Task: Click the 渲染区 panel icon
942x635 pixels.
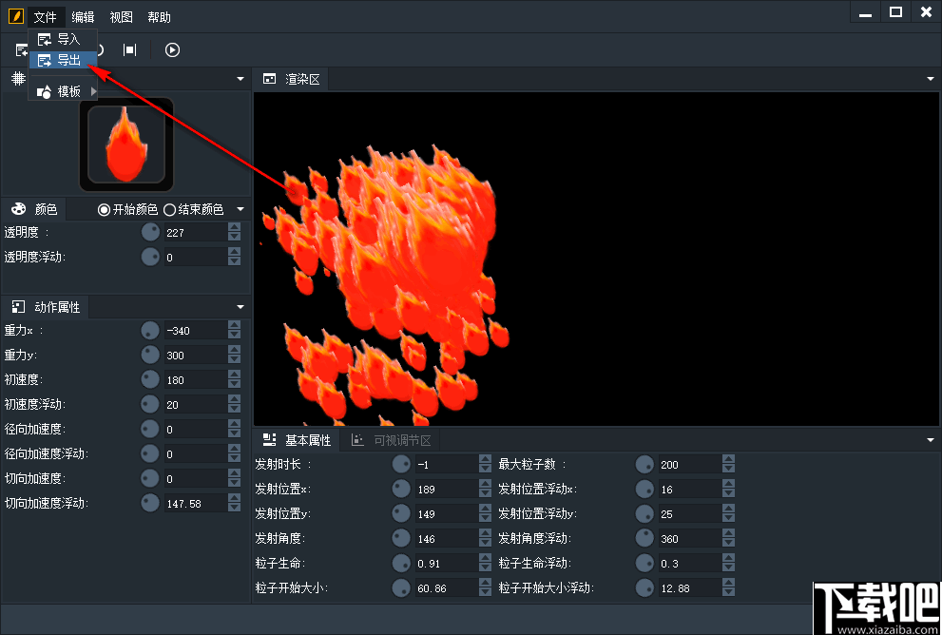Action: (x=270, y=79)
